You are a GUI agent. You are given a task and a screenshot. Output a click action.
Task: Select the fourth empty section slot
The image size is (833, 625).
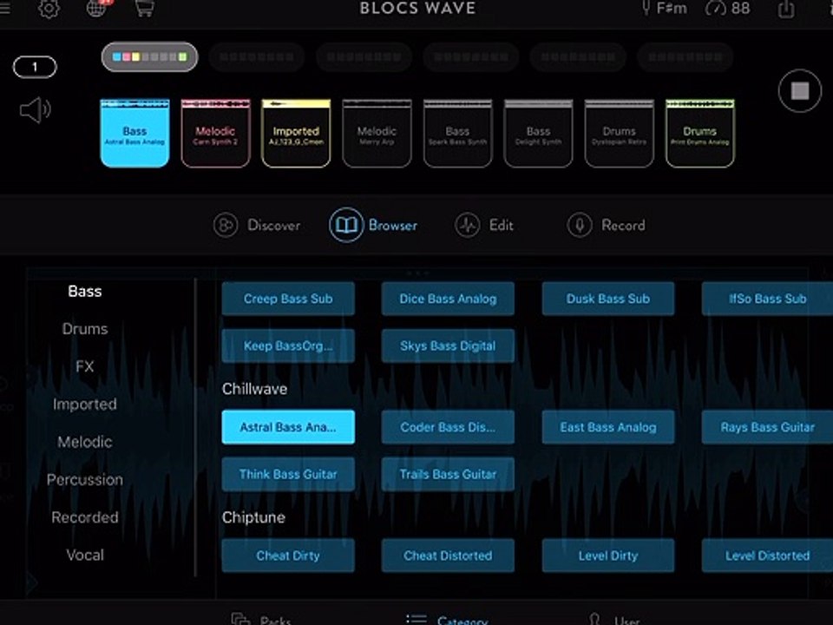point(471,57)
